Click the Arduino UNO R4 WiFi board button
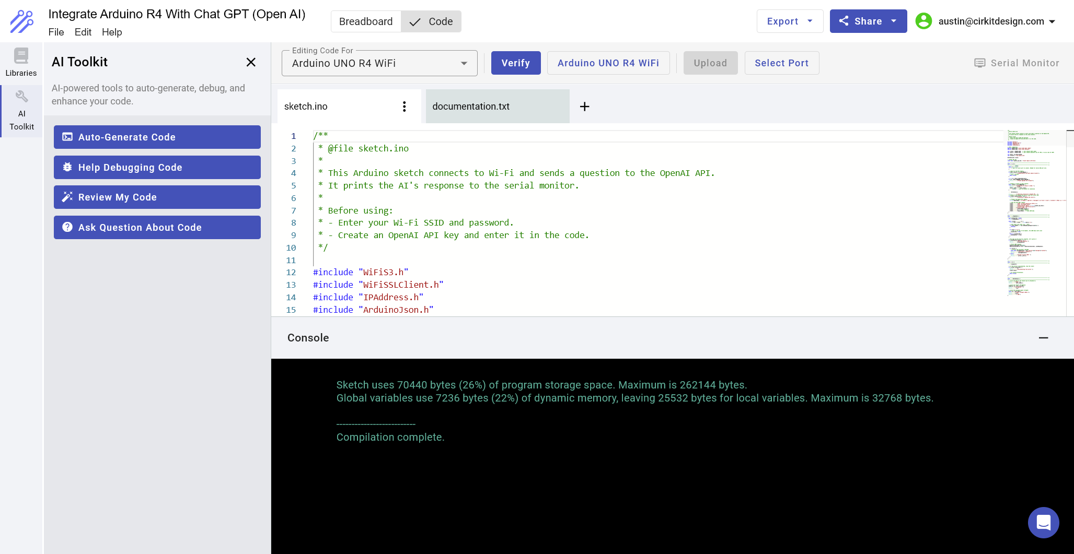The height and width of the screenshot is (554, 1074). (x=608, y=63)
